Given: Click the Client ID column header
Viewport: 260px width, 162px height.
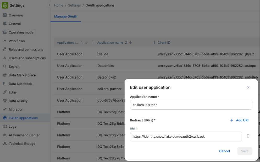Looking at the screenshot, I should click(x=164, y=43).
